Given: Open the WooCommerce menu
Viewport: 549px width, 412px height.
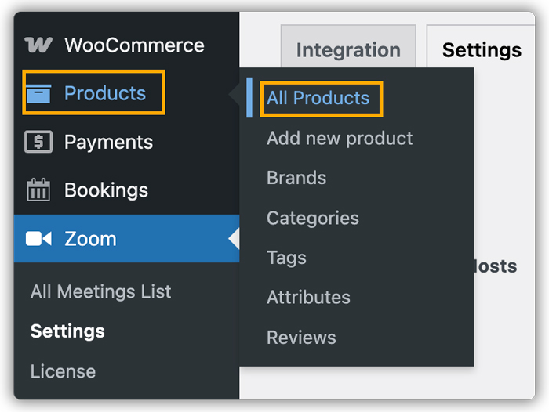Looking at the screenshot, I should 134,45.
